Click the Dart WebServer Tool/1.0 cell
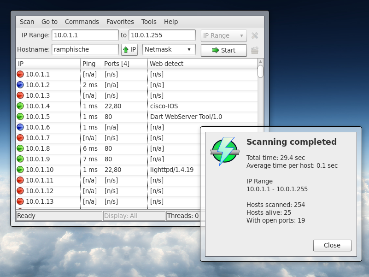This screenshot has width=369, height=277. coord(186,117)
